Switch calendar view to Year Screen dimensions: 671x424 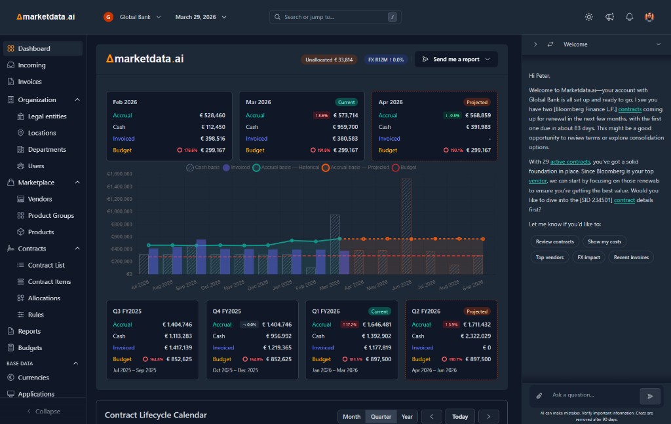click(x=407, y=416)
